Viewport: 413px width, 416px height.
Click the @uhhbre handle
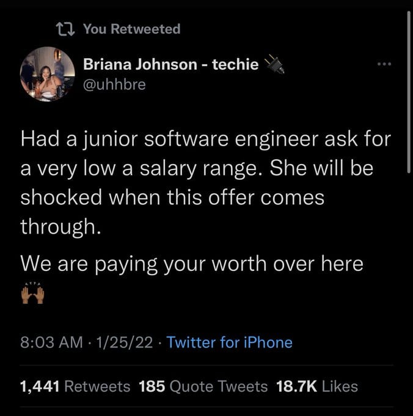(x=114, y=84)
